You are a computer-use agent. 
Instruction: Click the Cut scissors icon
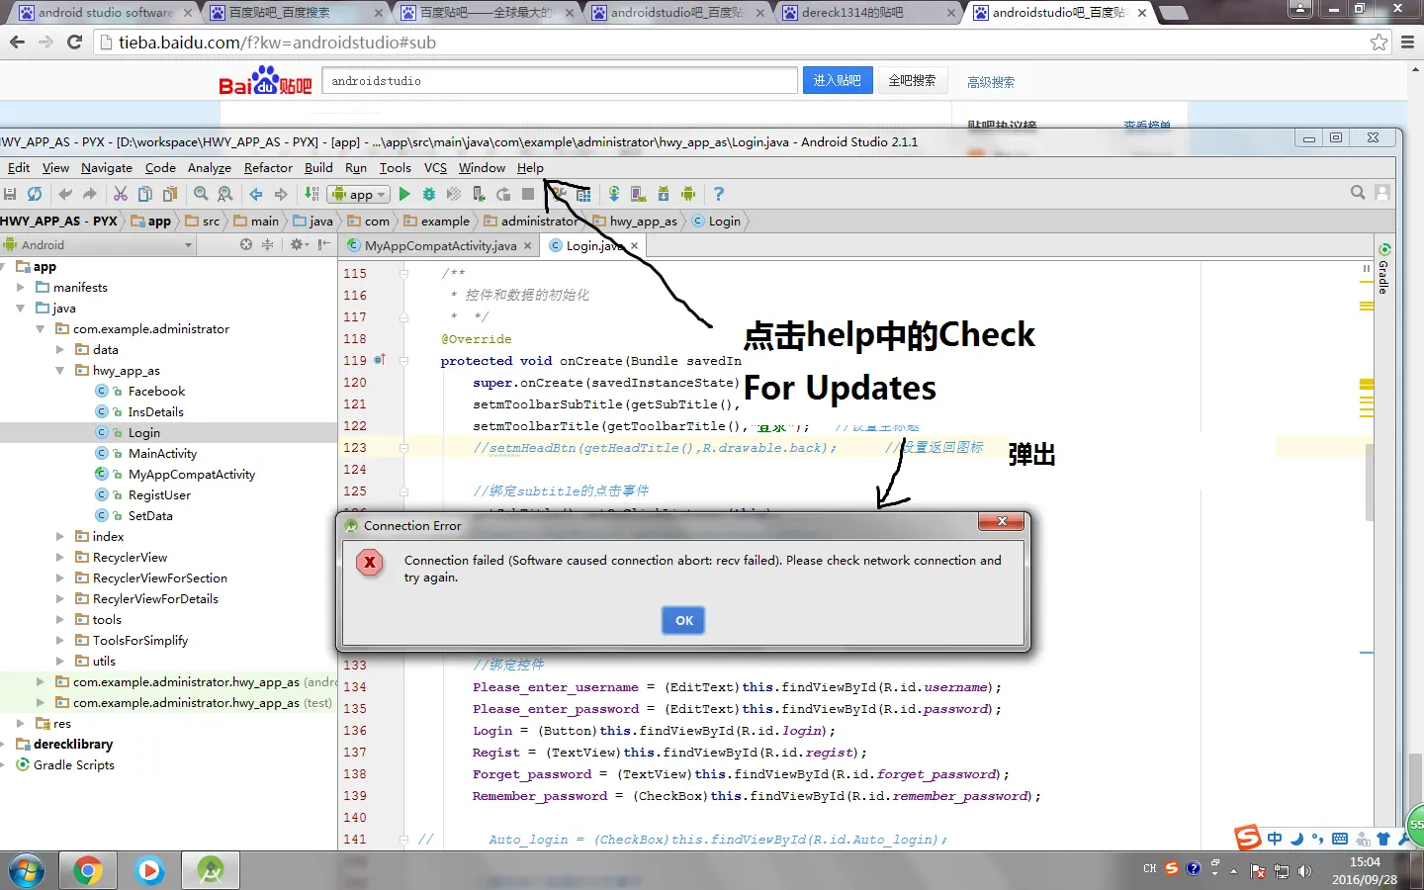tap(121, 194)
